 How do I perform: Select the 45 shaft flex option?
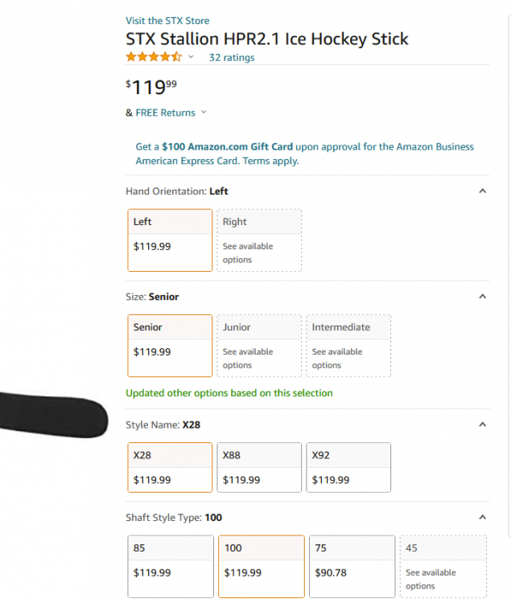tap(443, 566)
